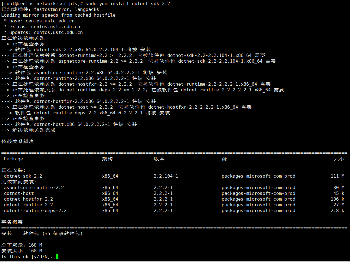The image size is (350, 262).
Task: Click line 'dotnet-runtime-deps-2.2.x86_64.0.2.2.2-1 将被 安装'
Action: [86, 113]
